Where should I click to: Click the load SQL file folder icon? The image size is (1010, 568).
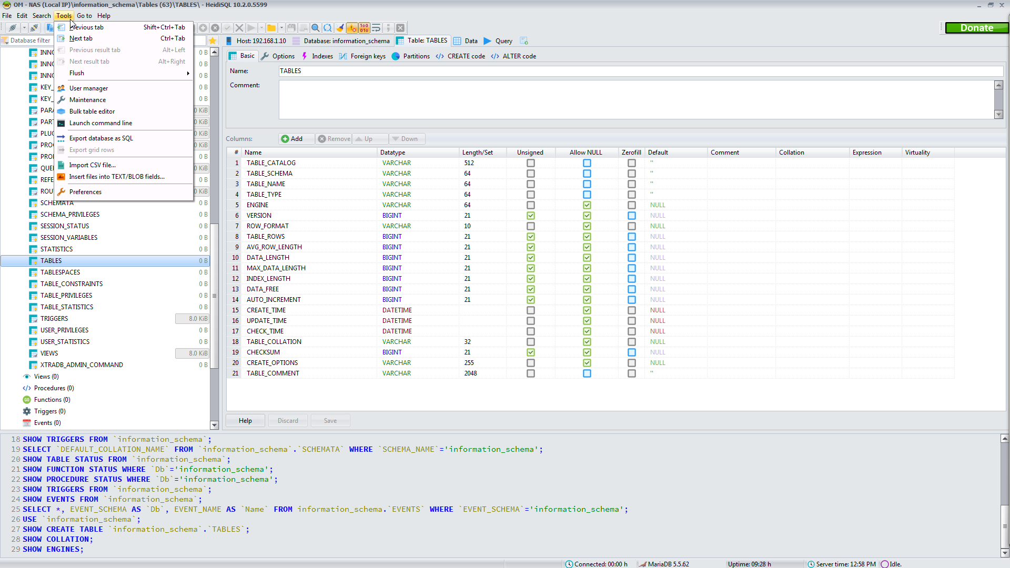(x=271, y=28)
